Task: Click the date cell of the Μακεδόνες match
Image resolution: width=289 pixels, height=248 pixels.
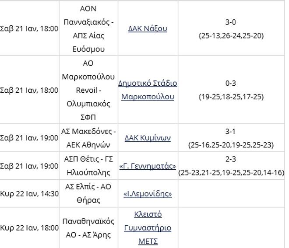Action: pyautogui.click(x=29, y=138)
